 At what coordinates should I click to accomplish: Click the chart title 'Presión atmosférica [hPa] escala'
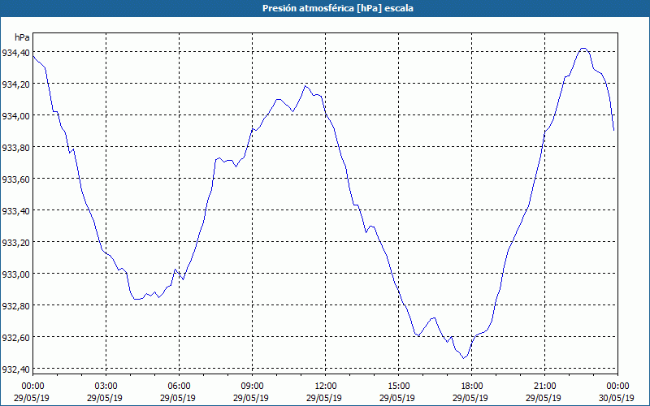[337, 8]
